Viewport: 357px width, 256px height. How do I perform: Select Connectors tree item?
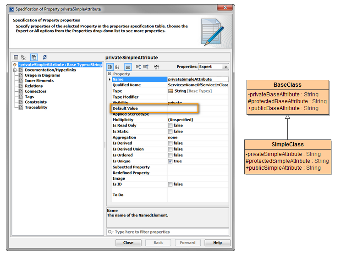pyautogui.click(x=36, y=91)
